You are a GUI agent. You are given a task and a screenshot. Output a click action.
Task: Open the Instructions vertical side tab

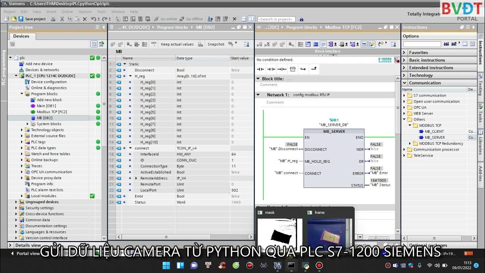[480, 53]
